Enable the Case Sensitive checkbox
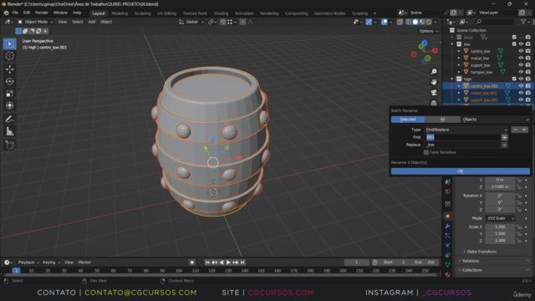Screen dimensions: 535x301 coord(426,152)
